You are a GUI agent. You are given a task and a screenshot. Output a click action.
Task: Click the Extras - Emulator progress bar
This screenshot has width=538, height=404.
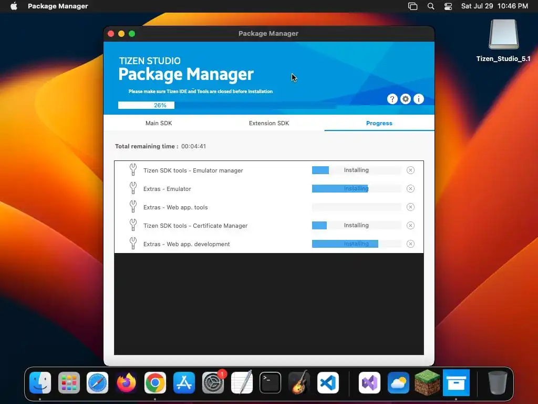[357, 189]
